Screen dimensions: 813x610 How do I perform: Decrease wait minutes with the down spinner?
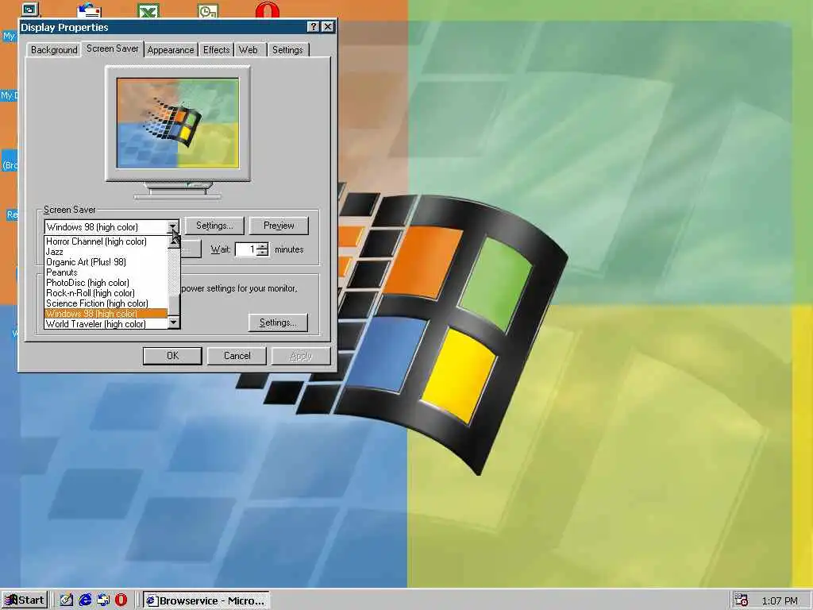[x=263, y=253]
